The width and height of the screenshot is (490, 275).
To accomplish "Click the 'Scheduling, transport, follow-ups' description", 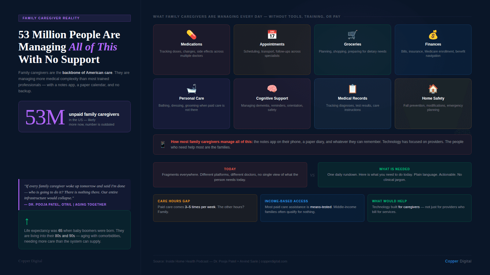I will [272, 53].
